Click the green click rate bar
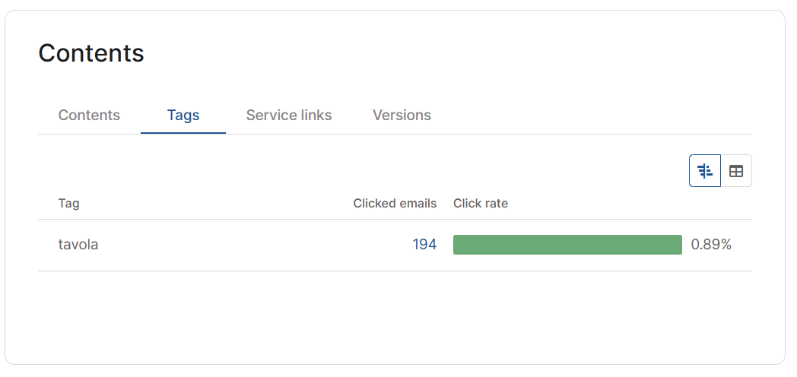 click(567, 245)
